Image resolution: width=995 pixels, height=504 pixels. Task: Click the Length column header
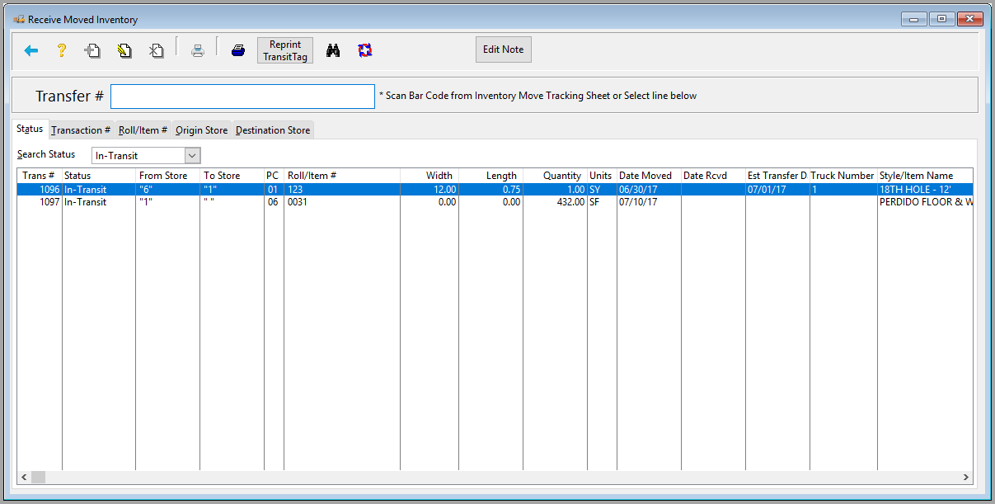490,176
